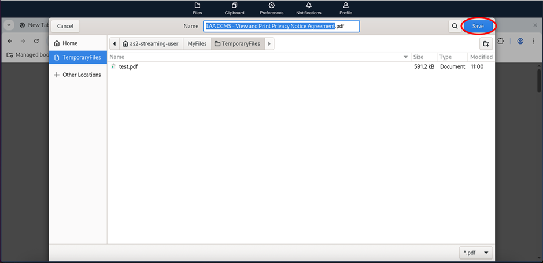Open the browser tab search dropdown

coord(9,25)
